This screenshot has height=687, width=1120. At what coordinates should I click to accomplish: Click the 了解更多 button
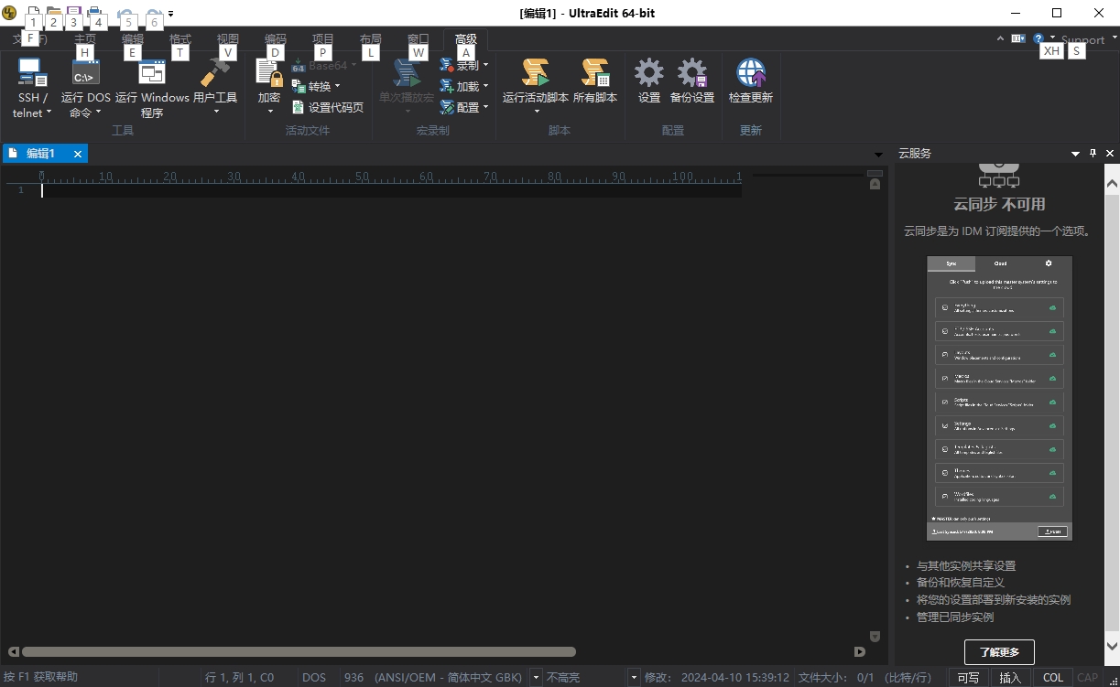[999, 652]
